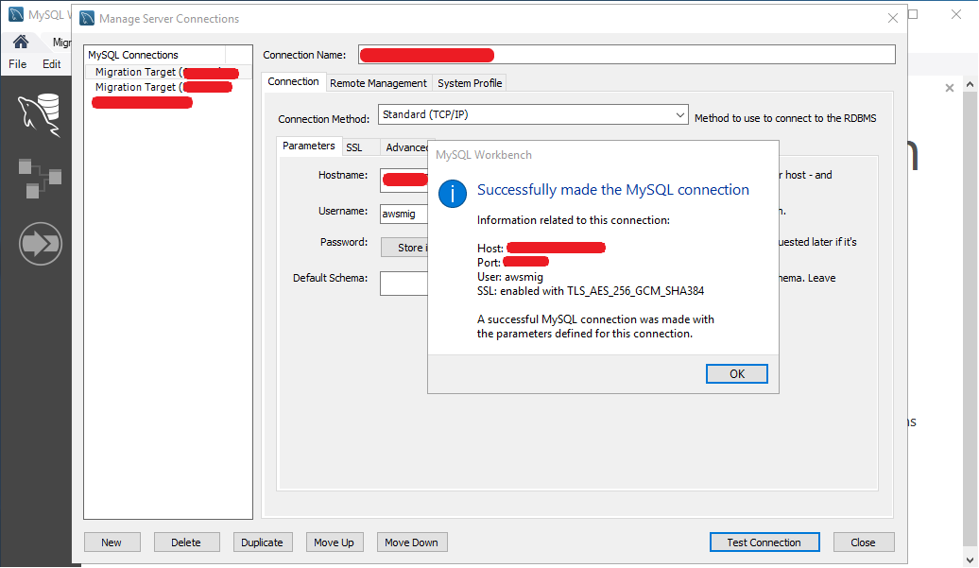Click the 'Information related to this connection:' text
The image size is (979, 568).
point(574,220)
